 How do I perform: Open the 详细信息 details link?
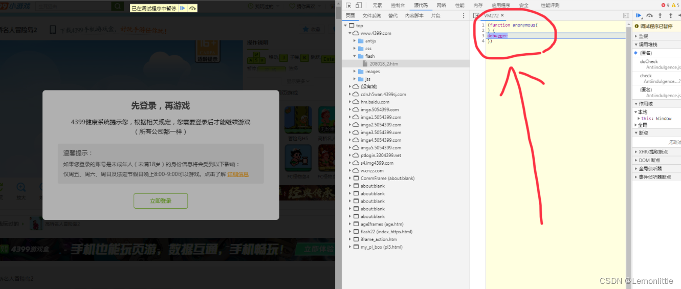238,174
